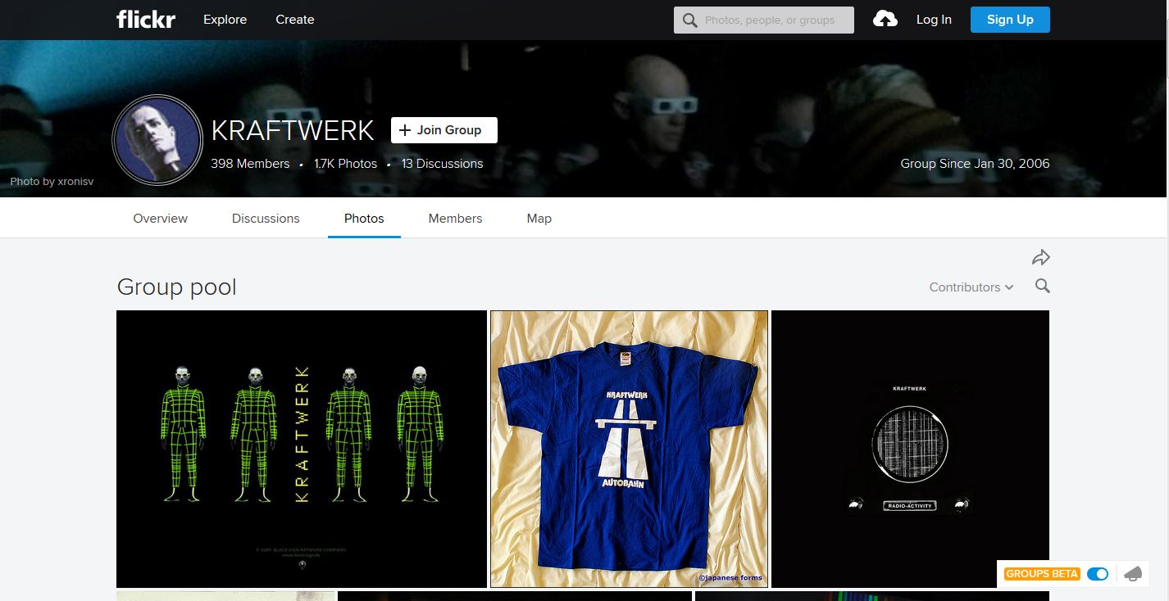The height and width of the screenshot is (601, 1169).
Task: Select the Photos tab
Action: coord(364,219)
